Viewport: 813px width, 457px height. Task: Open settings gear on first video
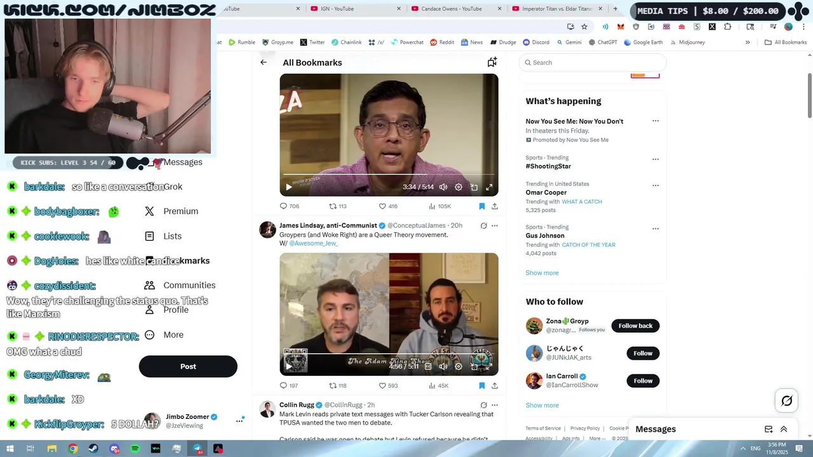pyautogui.click(x=459, y=187)
